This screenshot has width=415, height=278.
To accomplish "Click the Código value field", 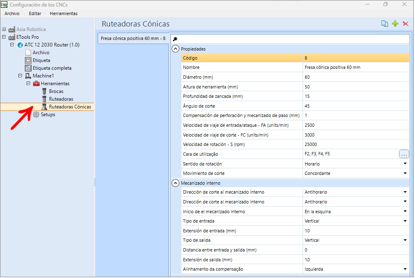I will (x=356, y=58).
